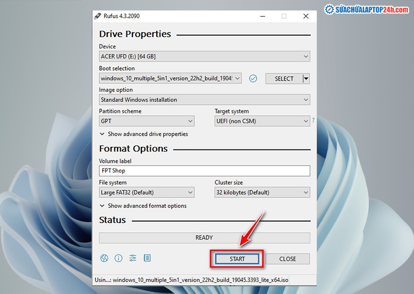Screen dimensions: 414x294
Task: Click the Rufus app title icon
Action: click(x=98, y=16)
